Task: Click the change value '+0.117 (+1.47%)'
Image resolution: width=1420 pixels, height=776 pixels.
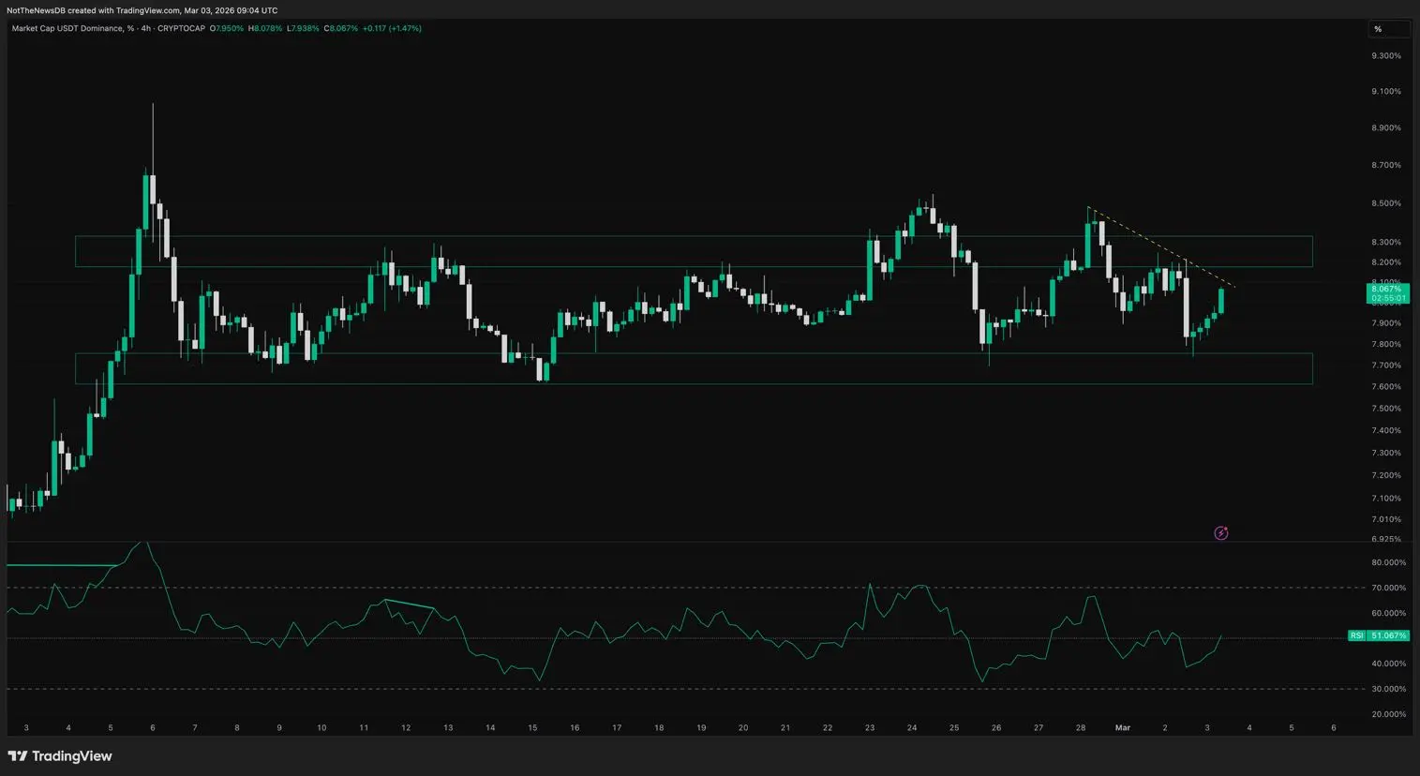Action: [x=392, y=28]
